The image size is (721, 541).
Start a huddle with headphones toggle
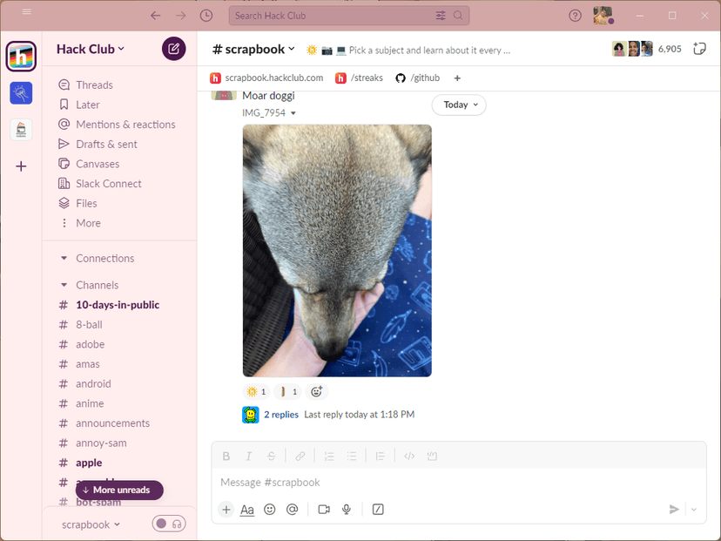coord(169,524)
